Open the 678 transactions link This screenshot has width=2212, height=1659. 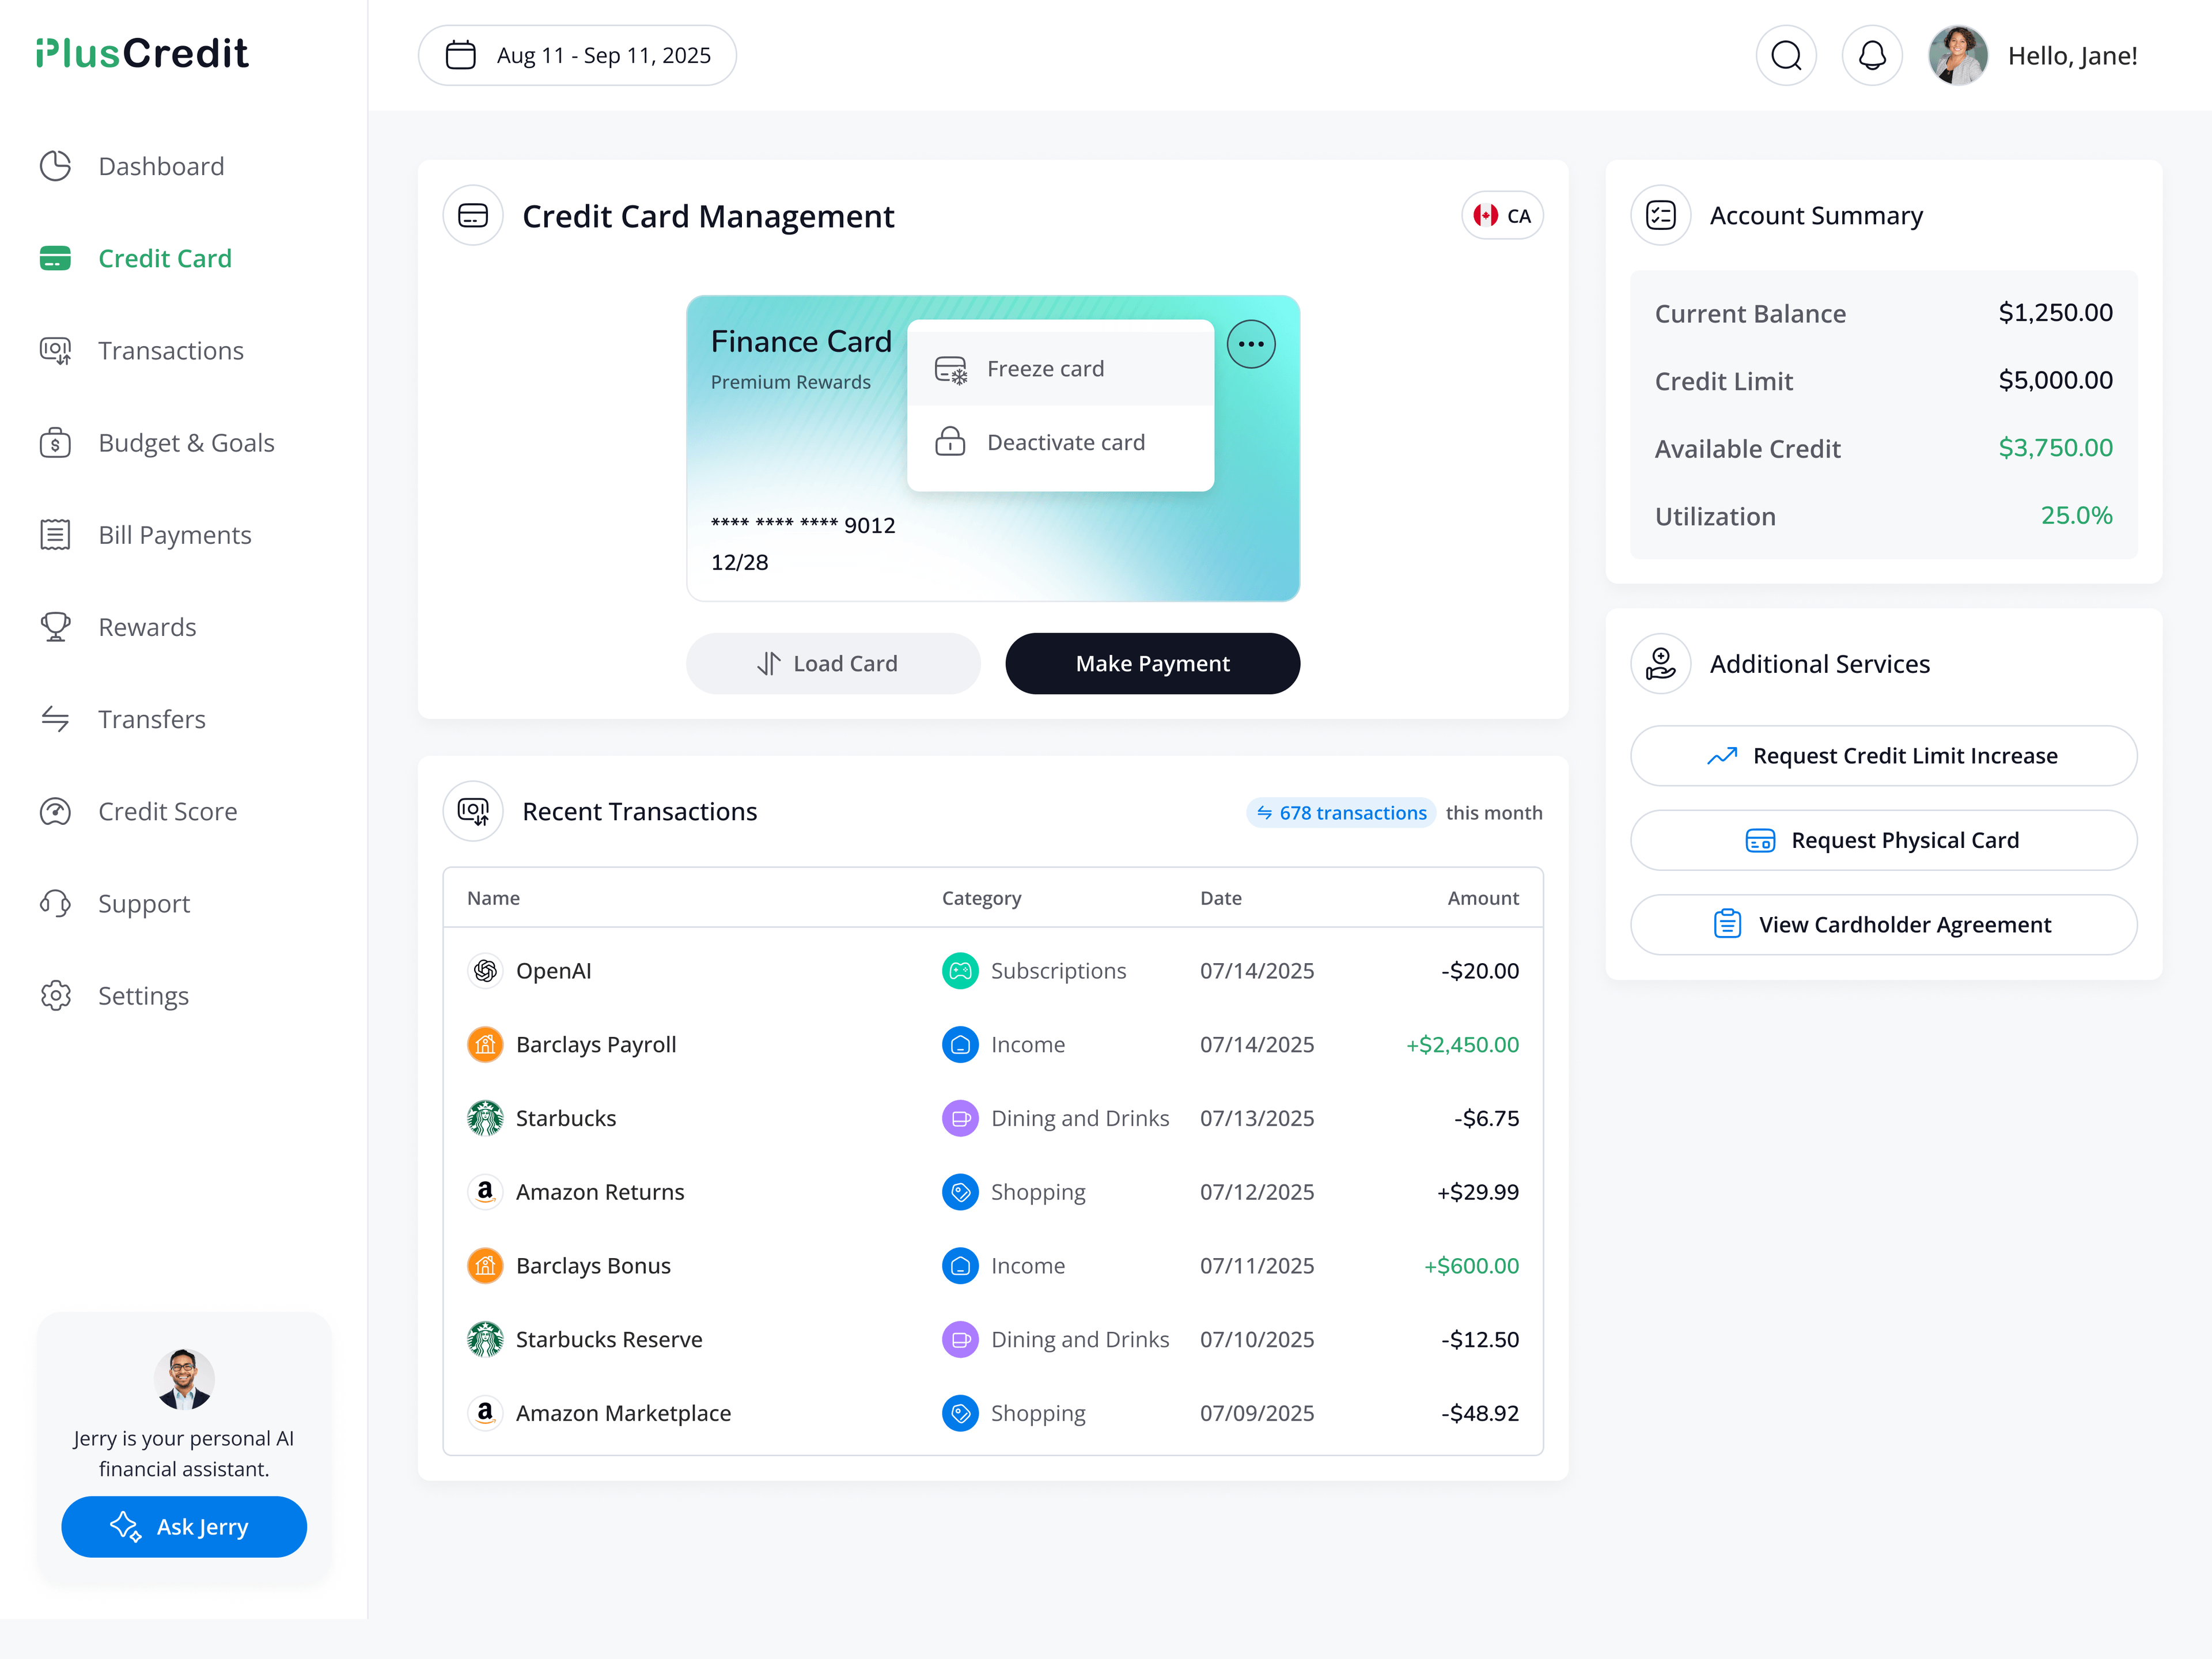(1341, 813)
